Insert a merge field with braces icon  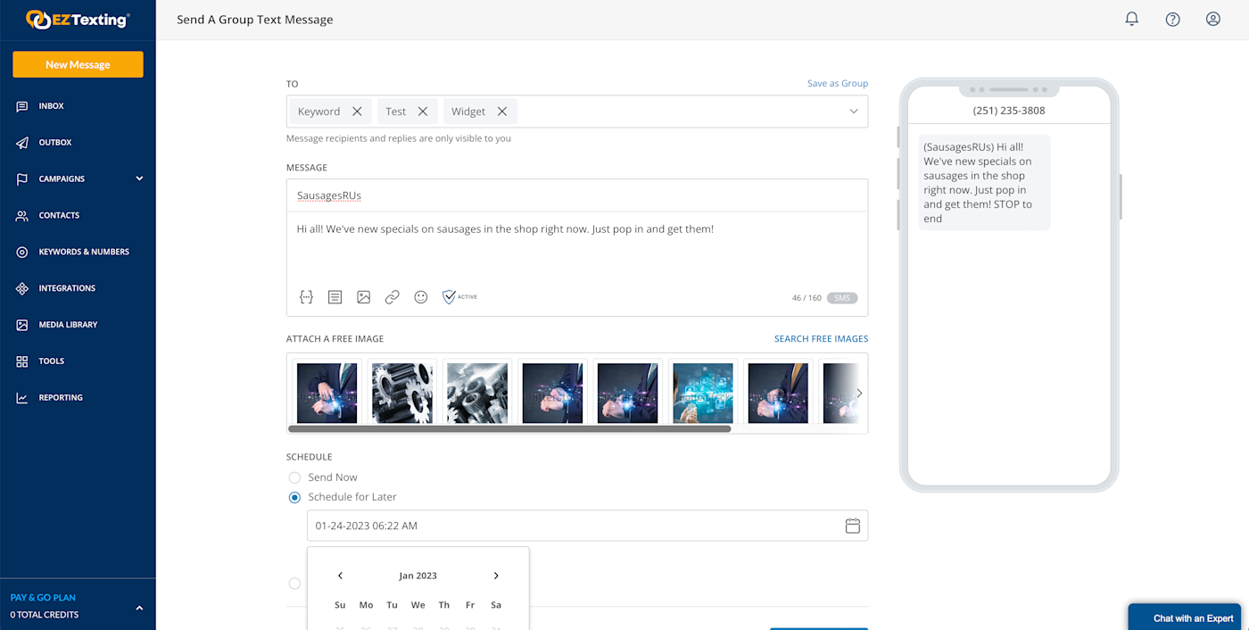click(x=306, y=297)
